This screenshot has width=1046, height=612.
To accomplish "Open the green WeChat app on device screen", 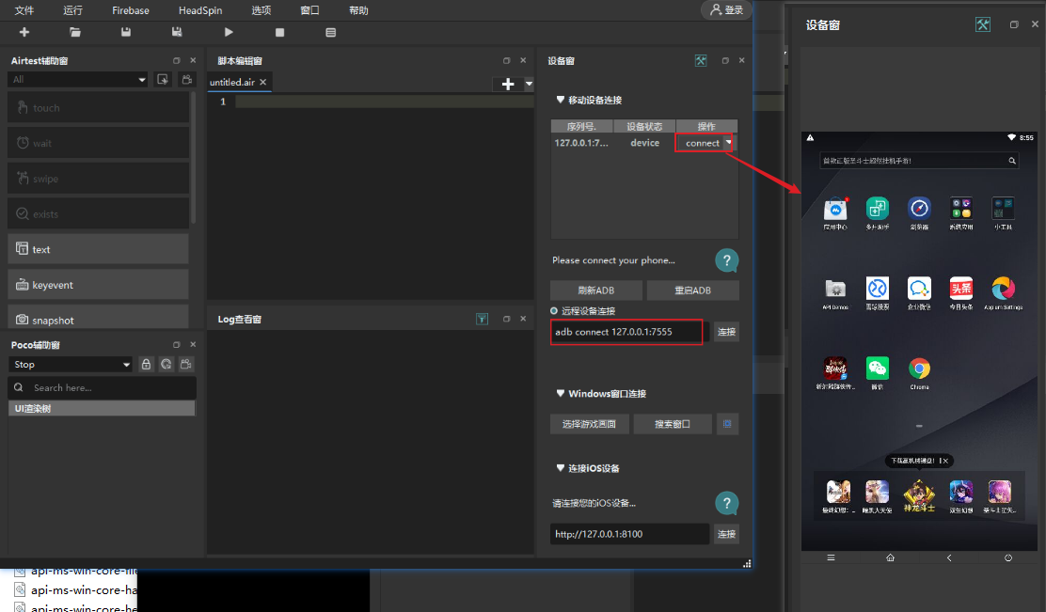I will point(878,368).
